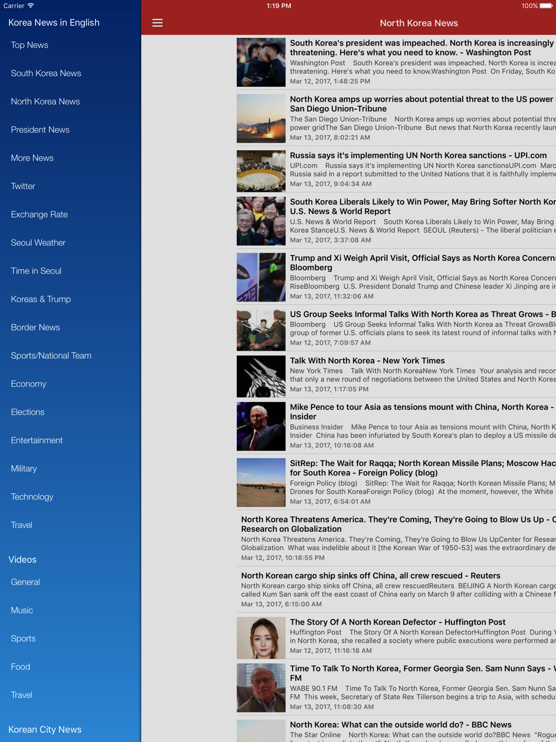Open US Group Informal Talks article
The image size is (556, 742).
pyautogui.click(x=423, y=314)
